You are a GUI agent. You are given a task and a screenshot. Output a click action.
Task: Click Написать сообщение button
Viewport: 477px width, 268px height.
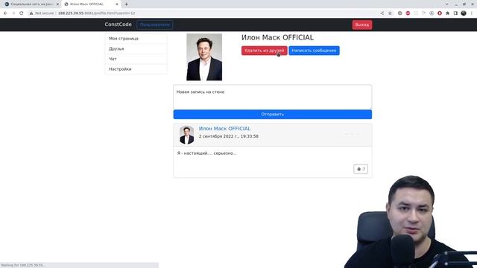pos(314,51)
